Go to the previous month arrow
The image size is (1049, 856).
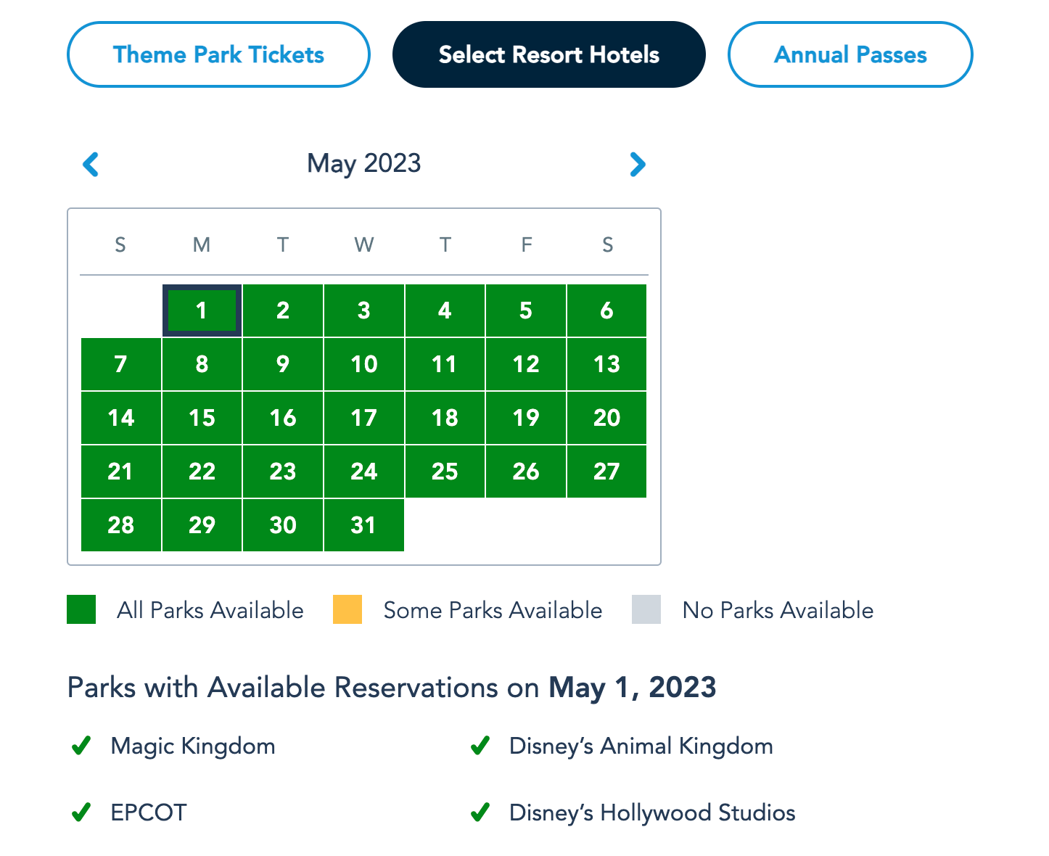(91, 164)
